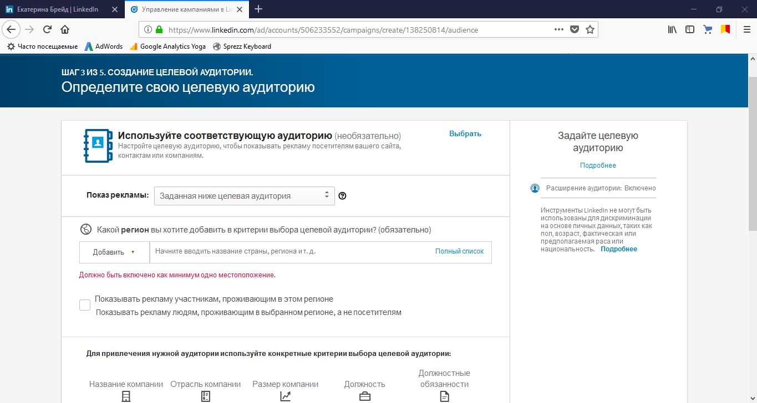
Task: Open the Полный список link
Action: tap(459, 251)
